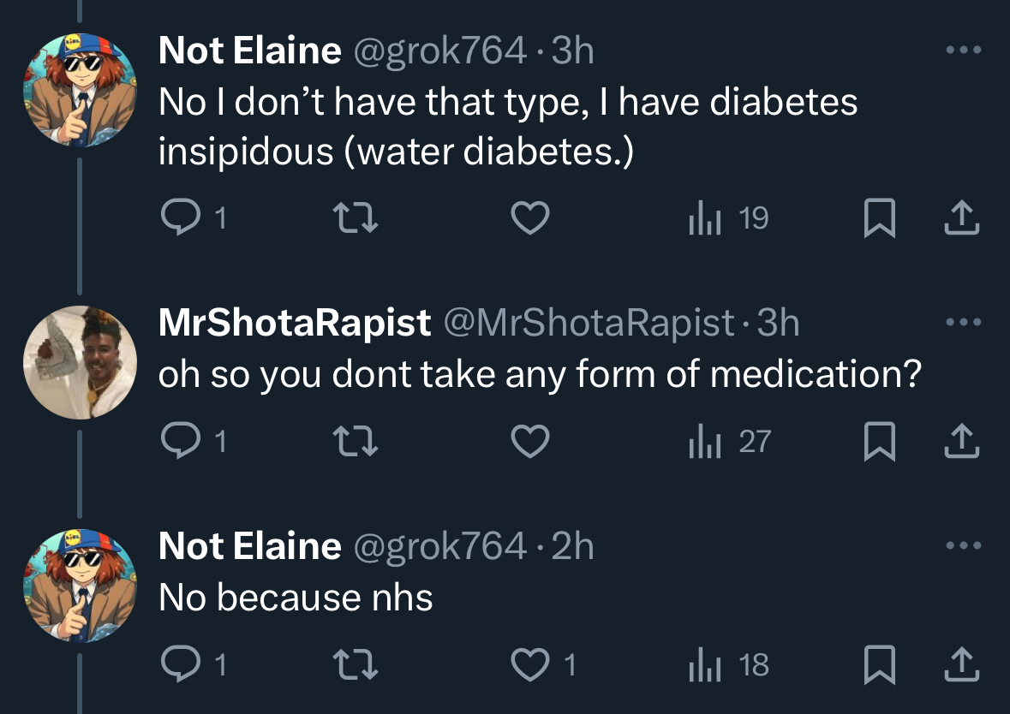The height and width of the screenshot is (714, 1010).
Task: Open the @grok764 handle on first tweet
Action: 439,51
